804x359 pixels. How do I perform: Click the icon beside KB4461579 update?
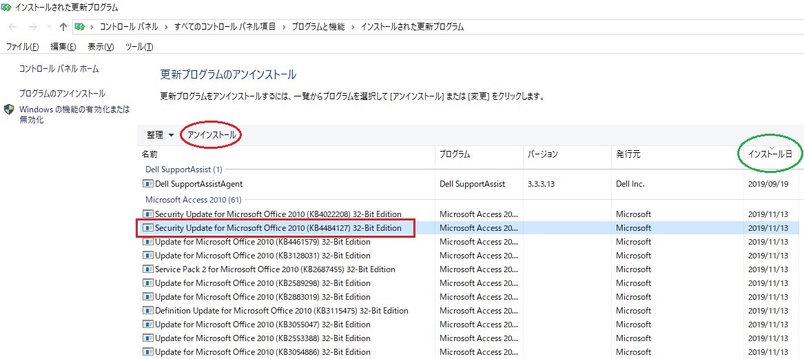[x=147, y=242]
